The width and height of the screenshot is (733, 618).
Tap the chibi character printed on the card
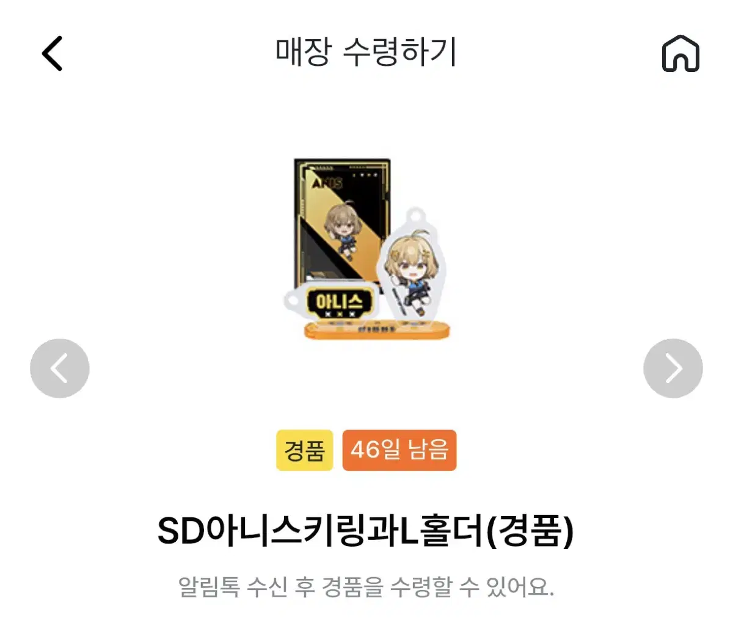[x=343, y=232]
